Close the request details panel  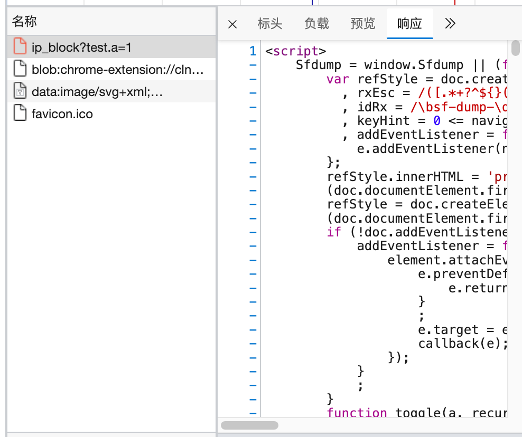(232, 24)
